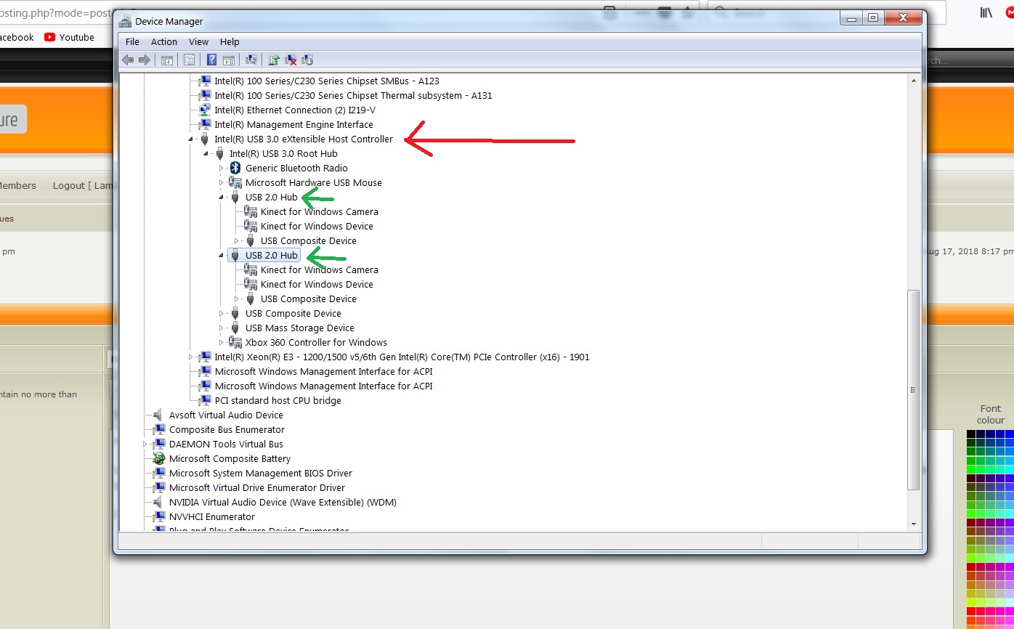This screenshot has height=629, width=1014.
Task: Click the device icon beside Microsoft Hardware USB Mouse
Action: (235, 182)
